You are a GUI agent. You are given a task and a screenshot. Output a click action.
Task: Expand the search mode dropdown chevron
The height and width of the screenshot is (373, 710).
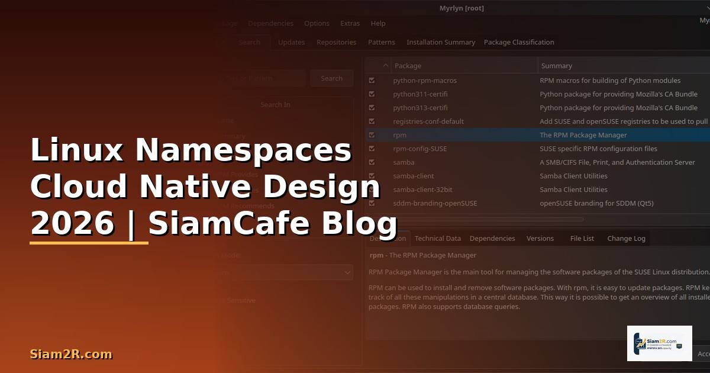point(348,272)
